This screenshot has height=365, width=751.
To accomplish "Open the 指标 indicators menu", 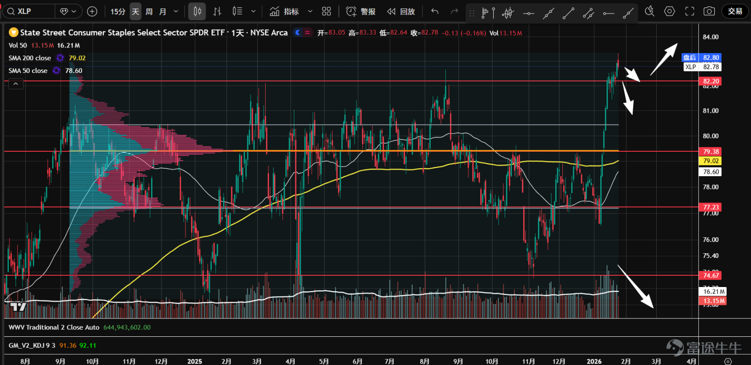I will (x=284, y=11).
